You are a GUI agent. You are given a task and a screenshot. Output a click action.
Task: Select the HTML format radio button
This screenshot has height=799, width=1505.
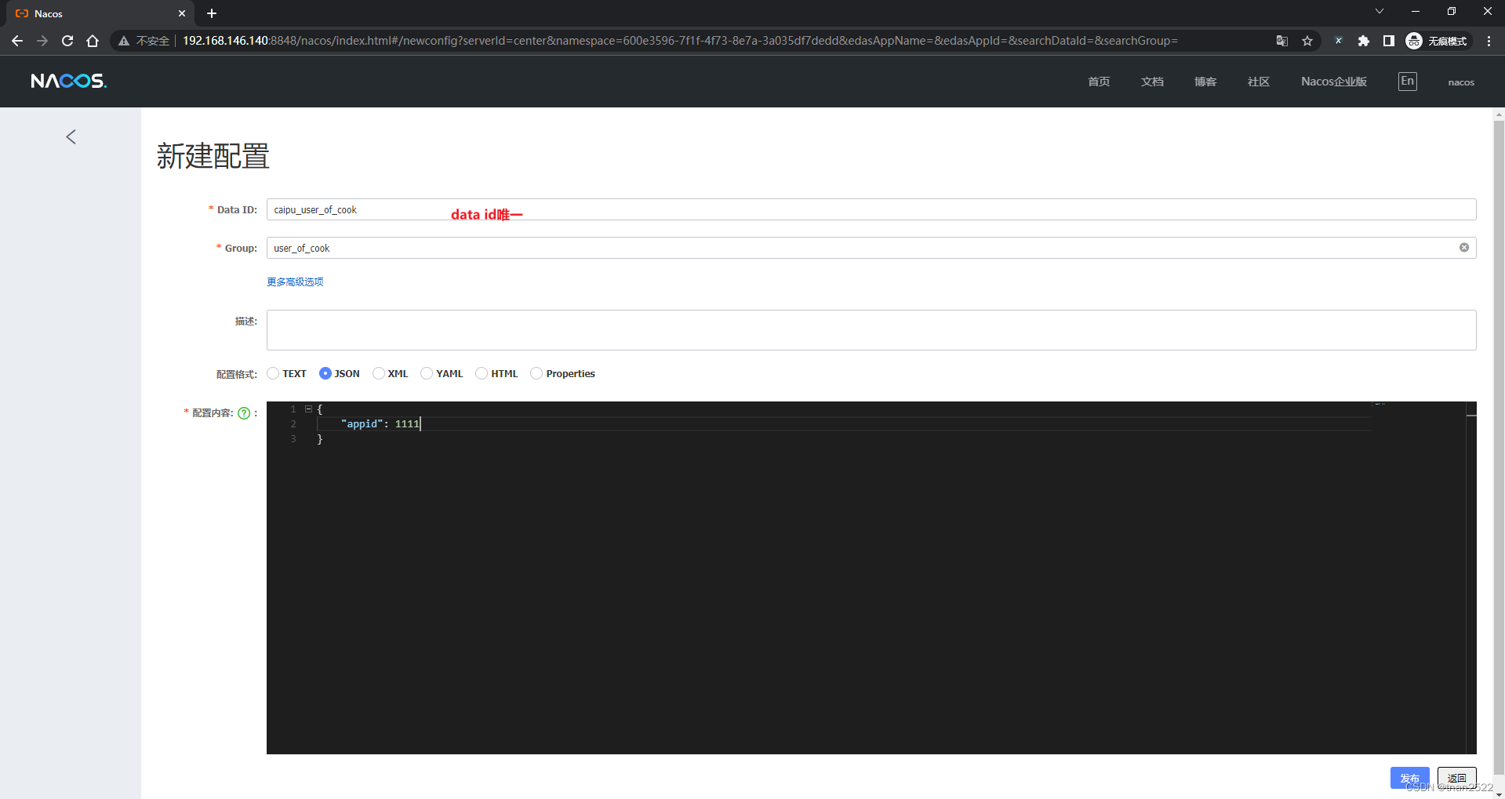tap(482, 373)
